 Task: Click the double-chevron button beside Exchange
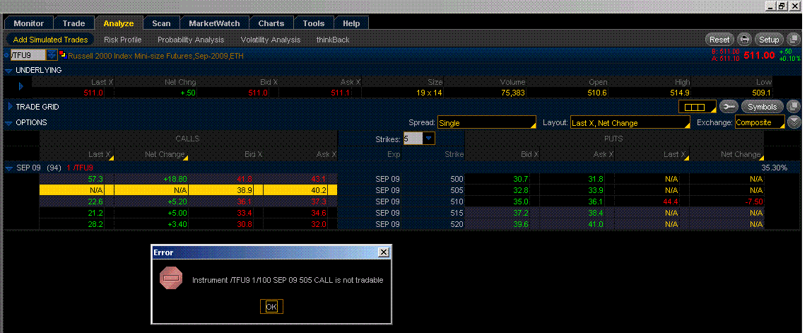pyautogui.click(x=793, y=122)
